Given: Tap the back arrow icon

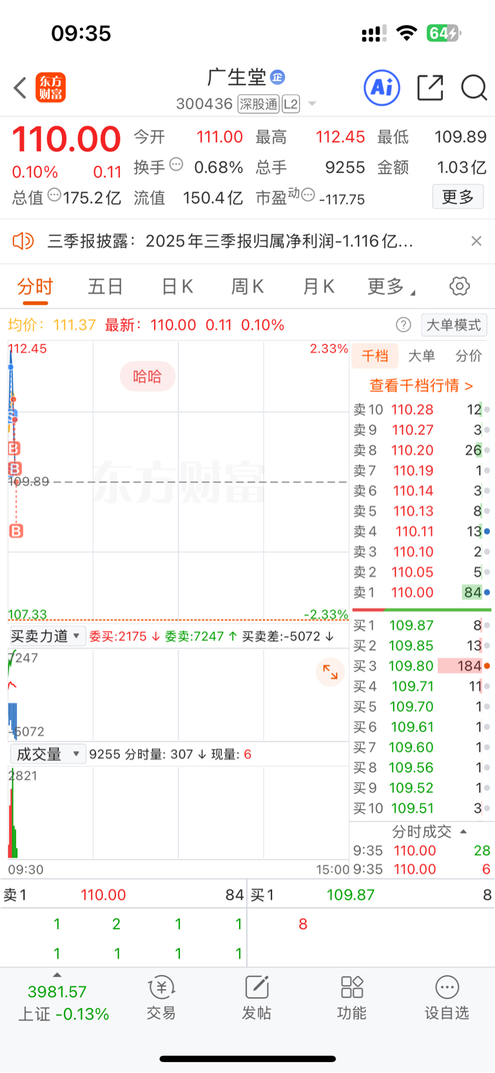Looking at the screenshot, I should (x=20, y=88).
